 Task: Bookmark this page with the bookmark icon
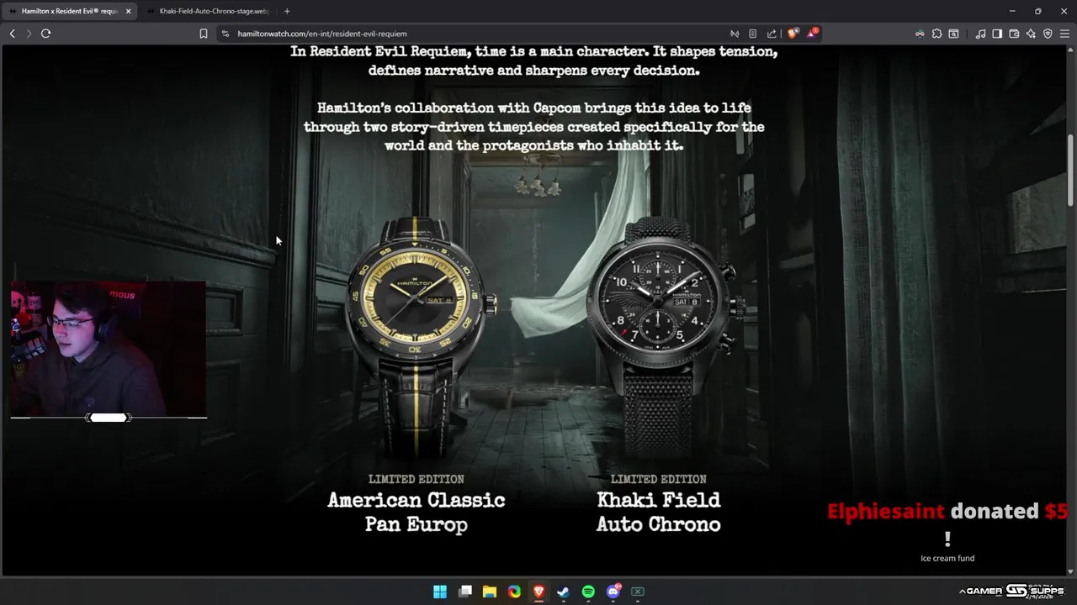coord(204,34)
